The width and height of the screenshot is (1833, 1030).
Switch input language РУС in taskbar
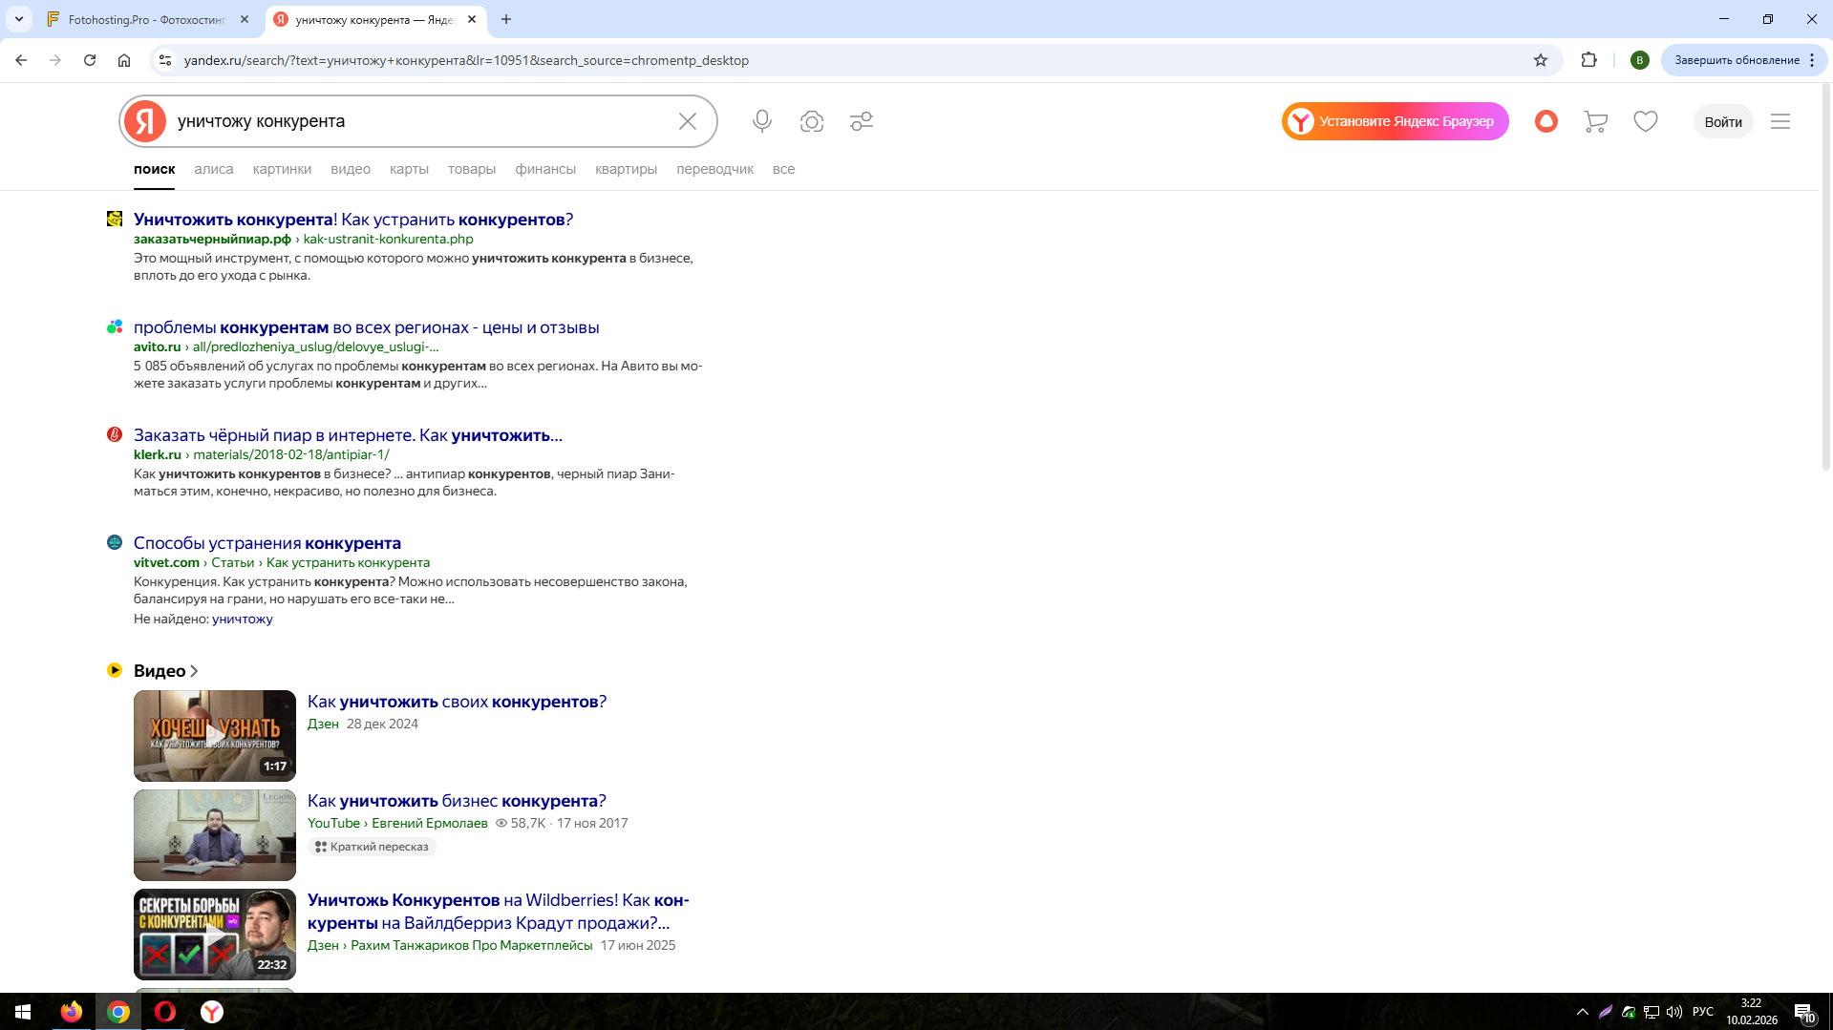(x=1702, y=1012)
